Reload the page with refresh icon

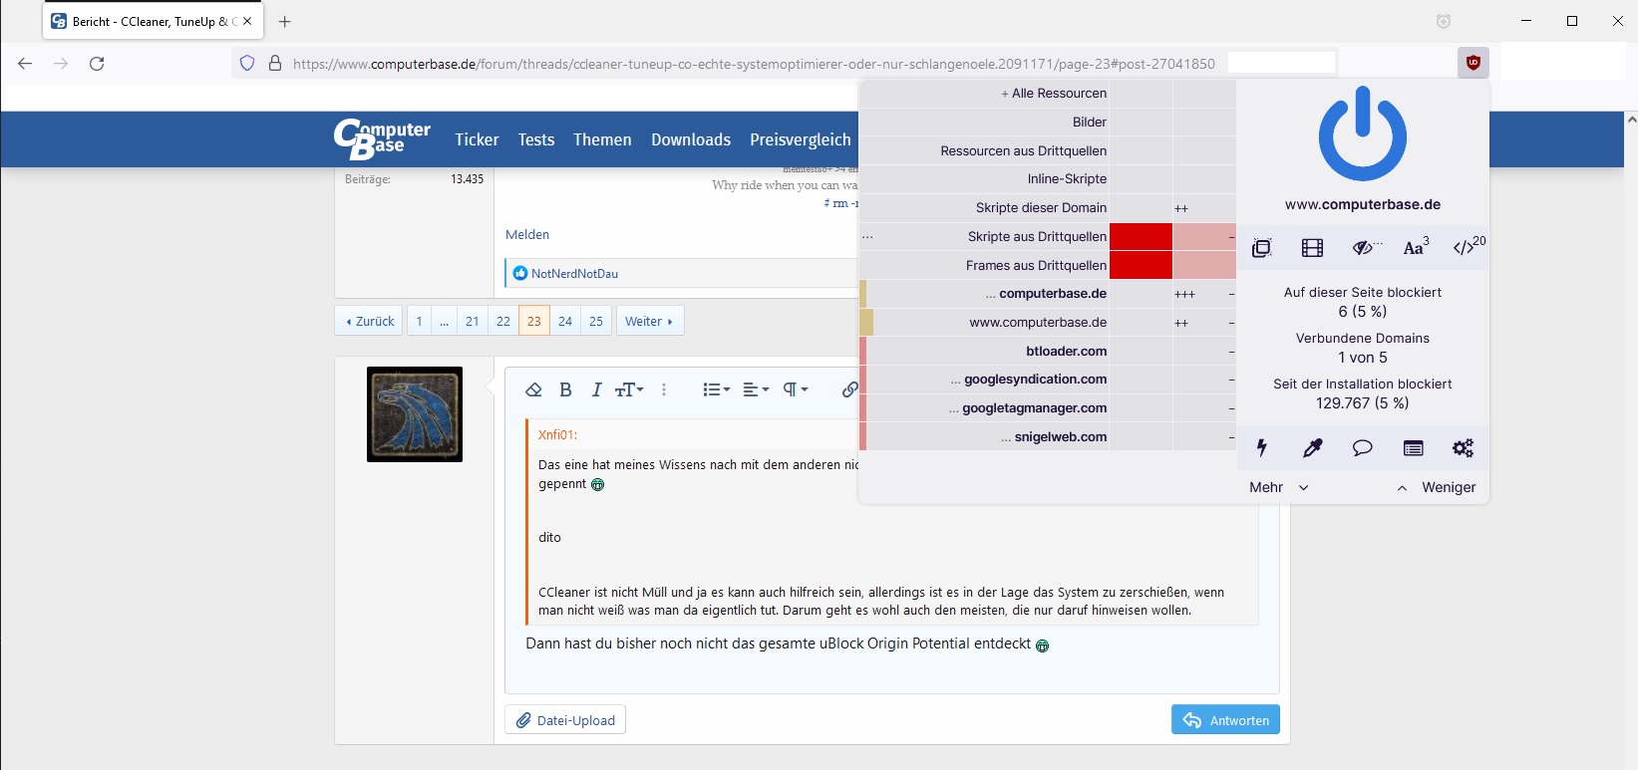pyautogui.click(x=97, y=64)
